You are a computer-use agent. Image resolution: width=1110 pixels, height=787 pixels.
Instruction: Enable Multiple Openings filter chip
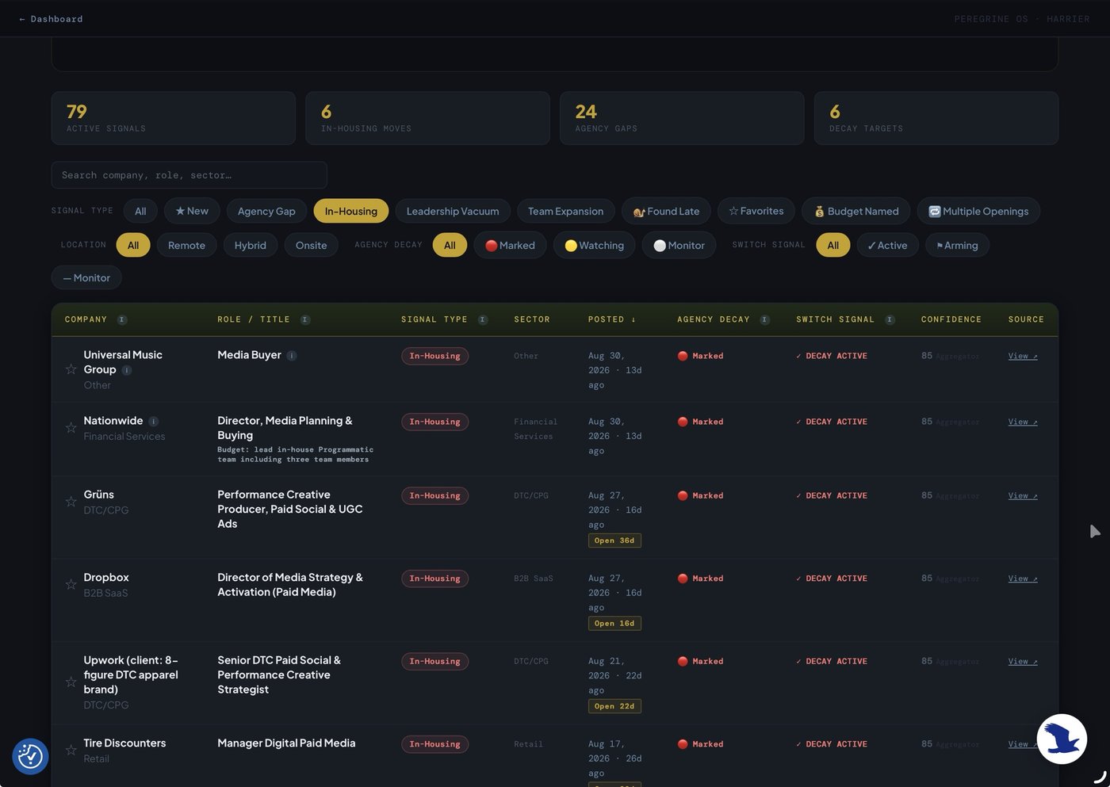coord(978,211)
